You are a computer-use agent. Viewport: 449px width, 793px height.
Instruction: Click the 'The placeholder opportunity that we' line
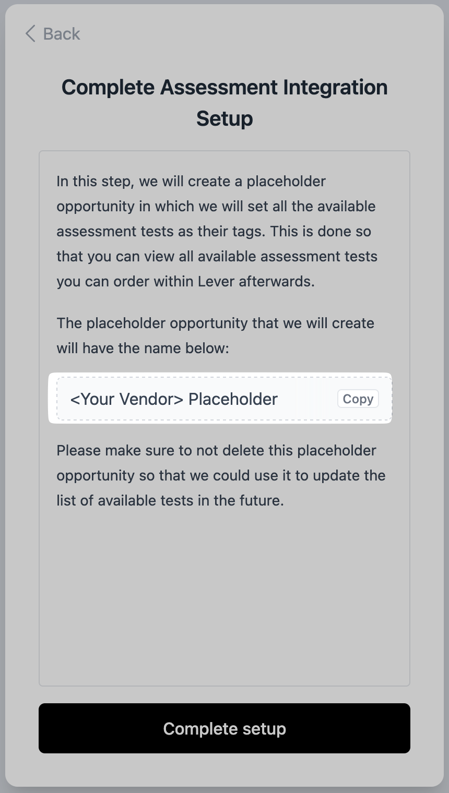tap(215, 323)
